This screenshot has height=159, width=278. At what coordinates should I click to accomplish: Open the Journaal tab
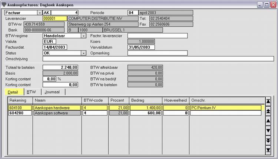pyautogui.click(x=53, y=92)
